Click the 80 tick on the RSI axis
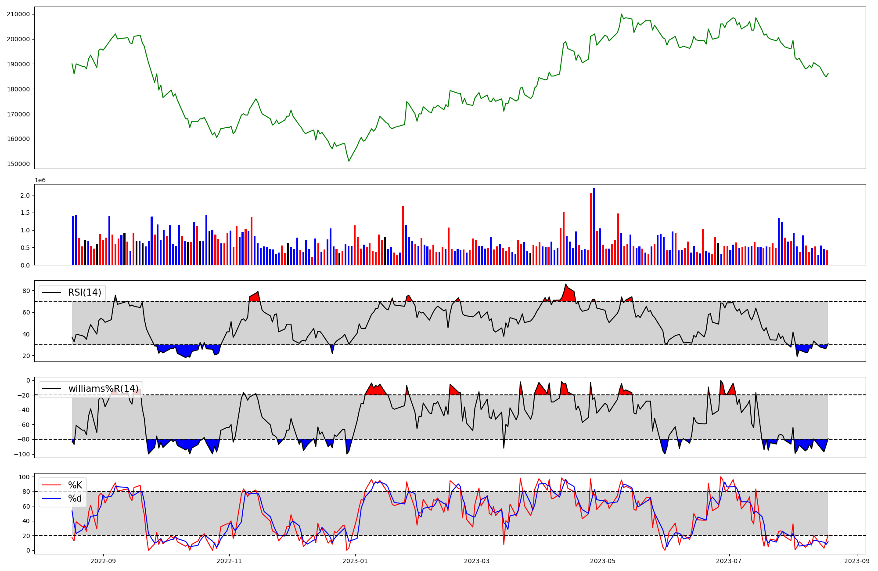This screenshot has height=571, width=878. click(26, 291)
